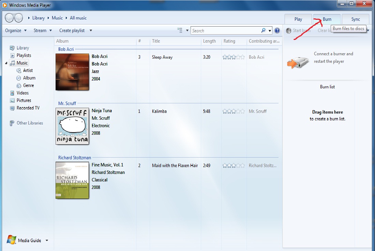Select the Music note icon in sidebar
The width and height of the screenshot is (375, 251).
pyautogui.click(x=12, y=63)
